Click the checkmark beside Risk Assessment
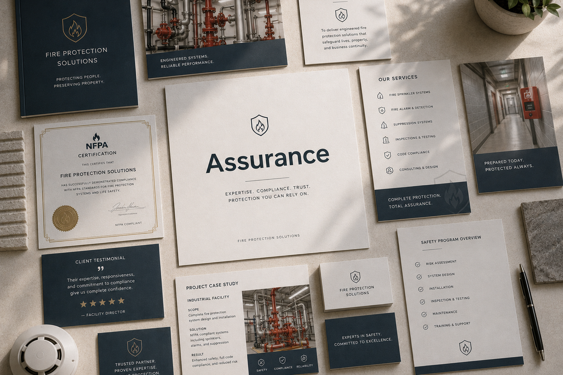This screenshot has width=563, height=375. click(x=418, y=264)
